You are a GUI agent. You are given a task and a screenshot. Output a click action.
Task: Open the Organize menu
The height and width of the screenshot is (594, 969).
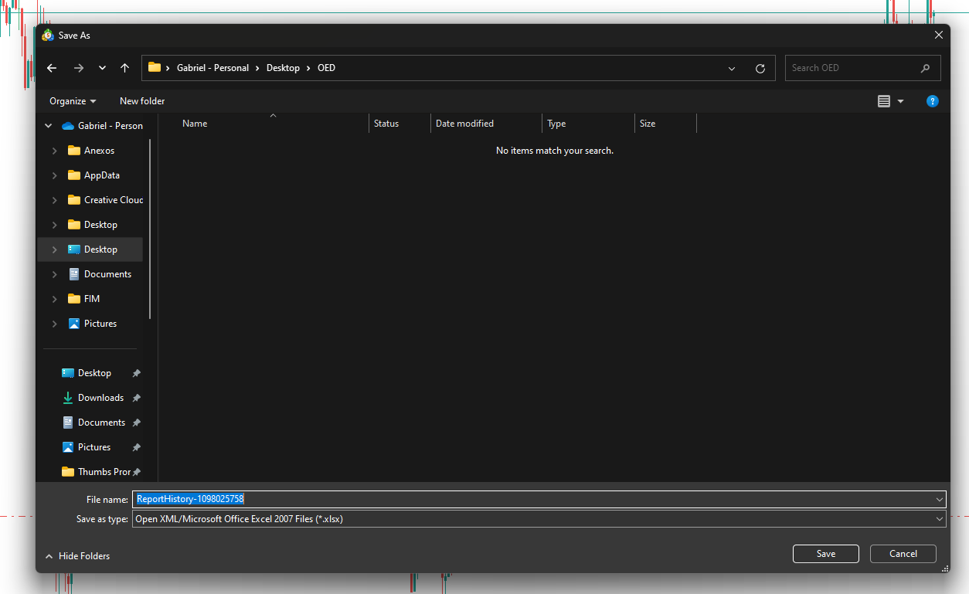pyautogui.click(x=73, y=101)
